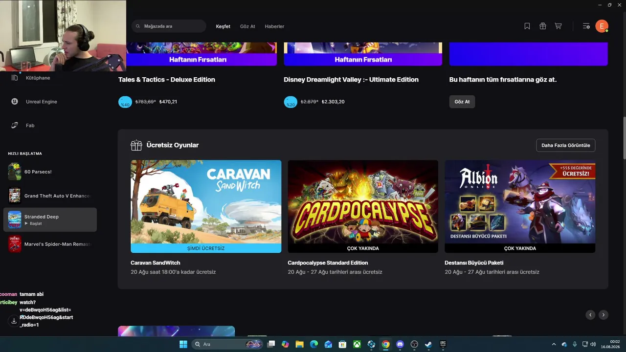Click '20 Ağu saat 18:00'a kadar ücretsiz' text
This screenshot has height=352, width=626.
(173, 272)
